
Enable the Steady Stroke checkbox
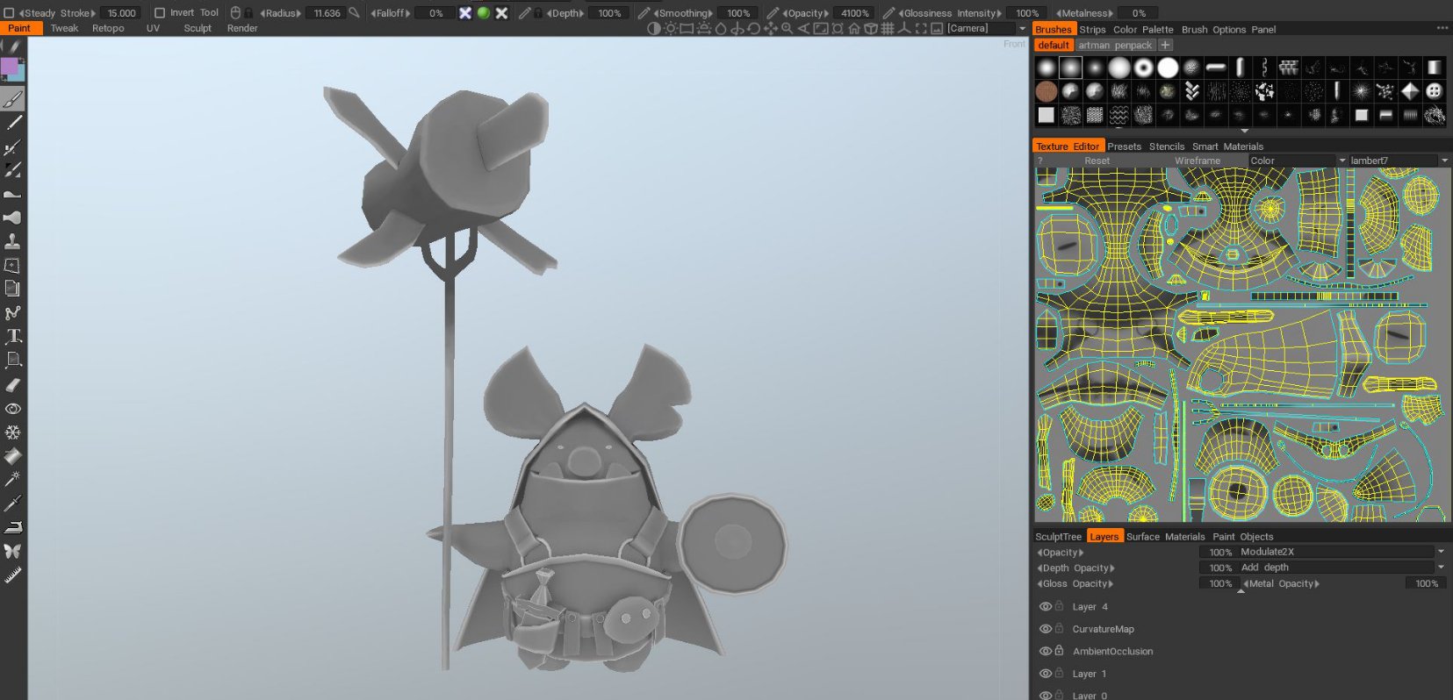[10, 13]
